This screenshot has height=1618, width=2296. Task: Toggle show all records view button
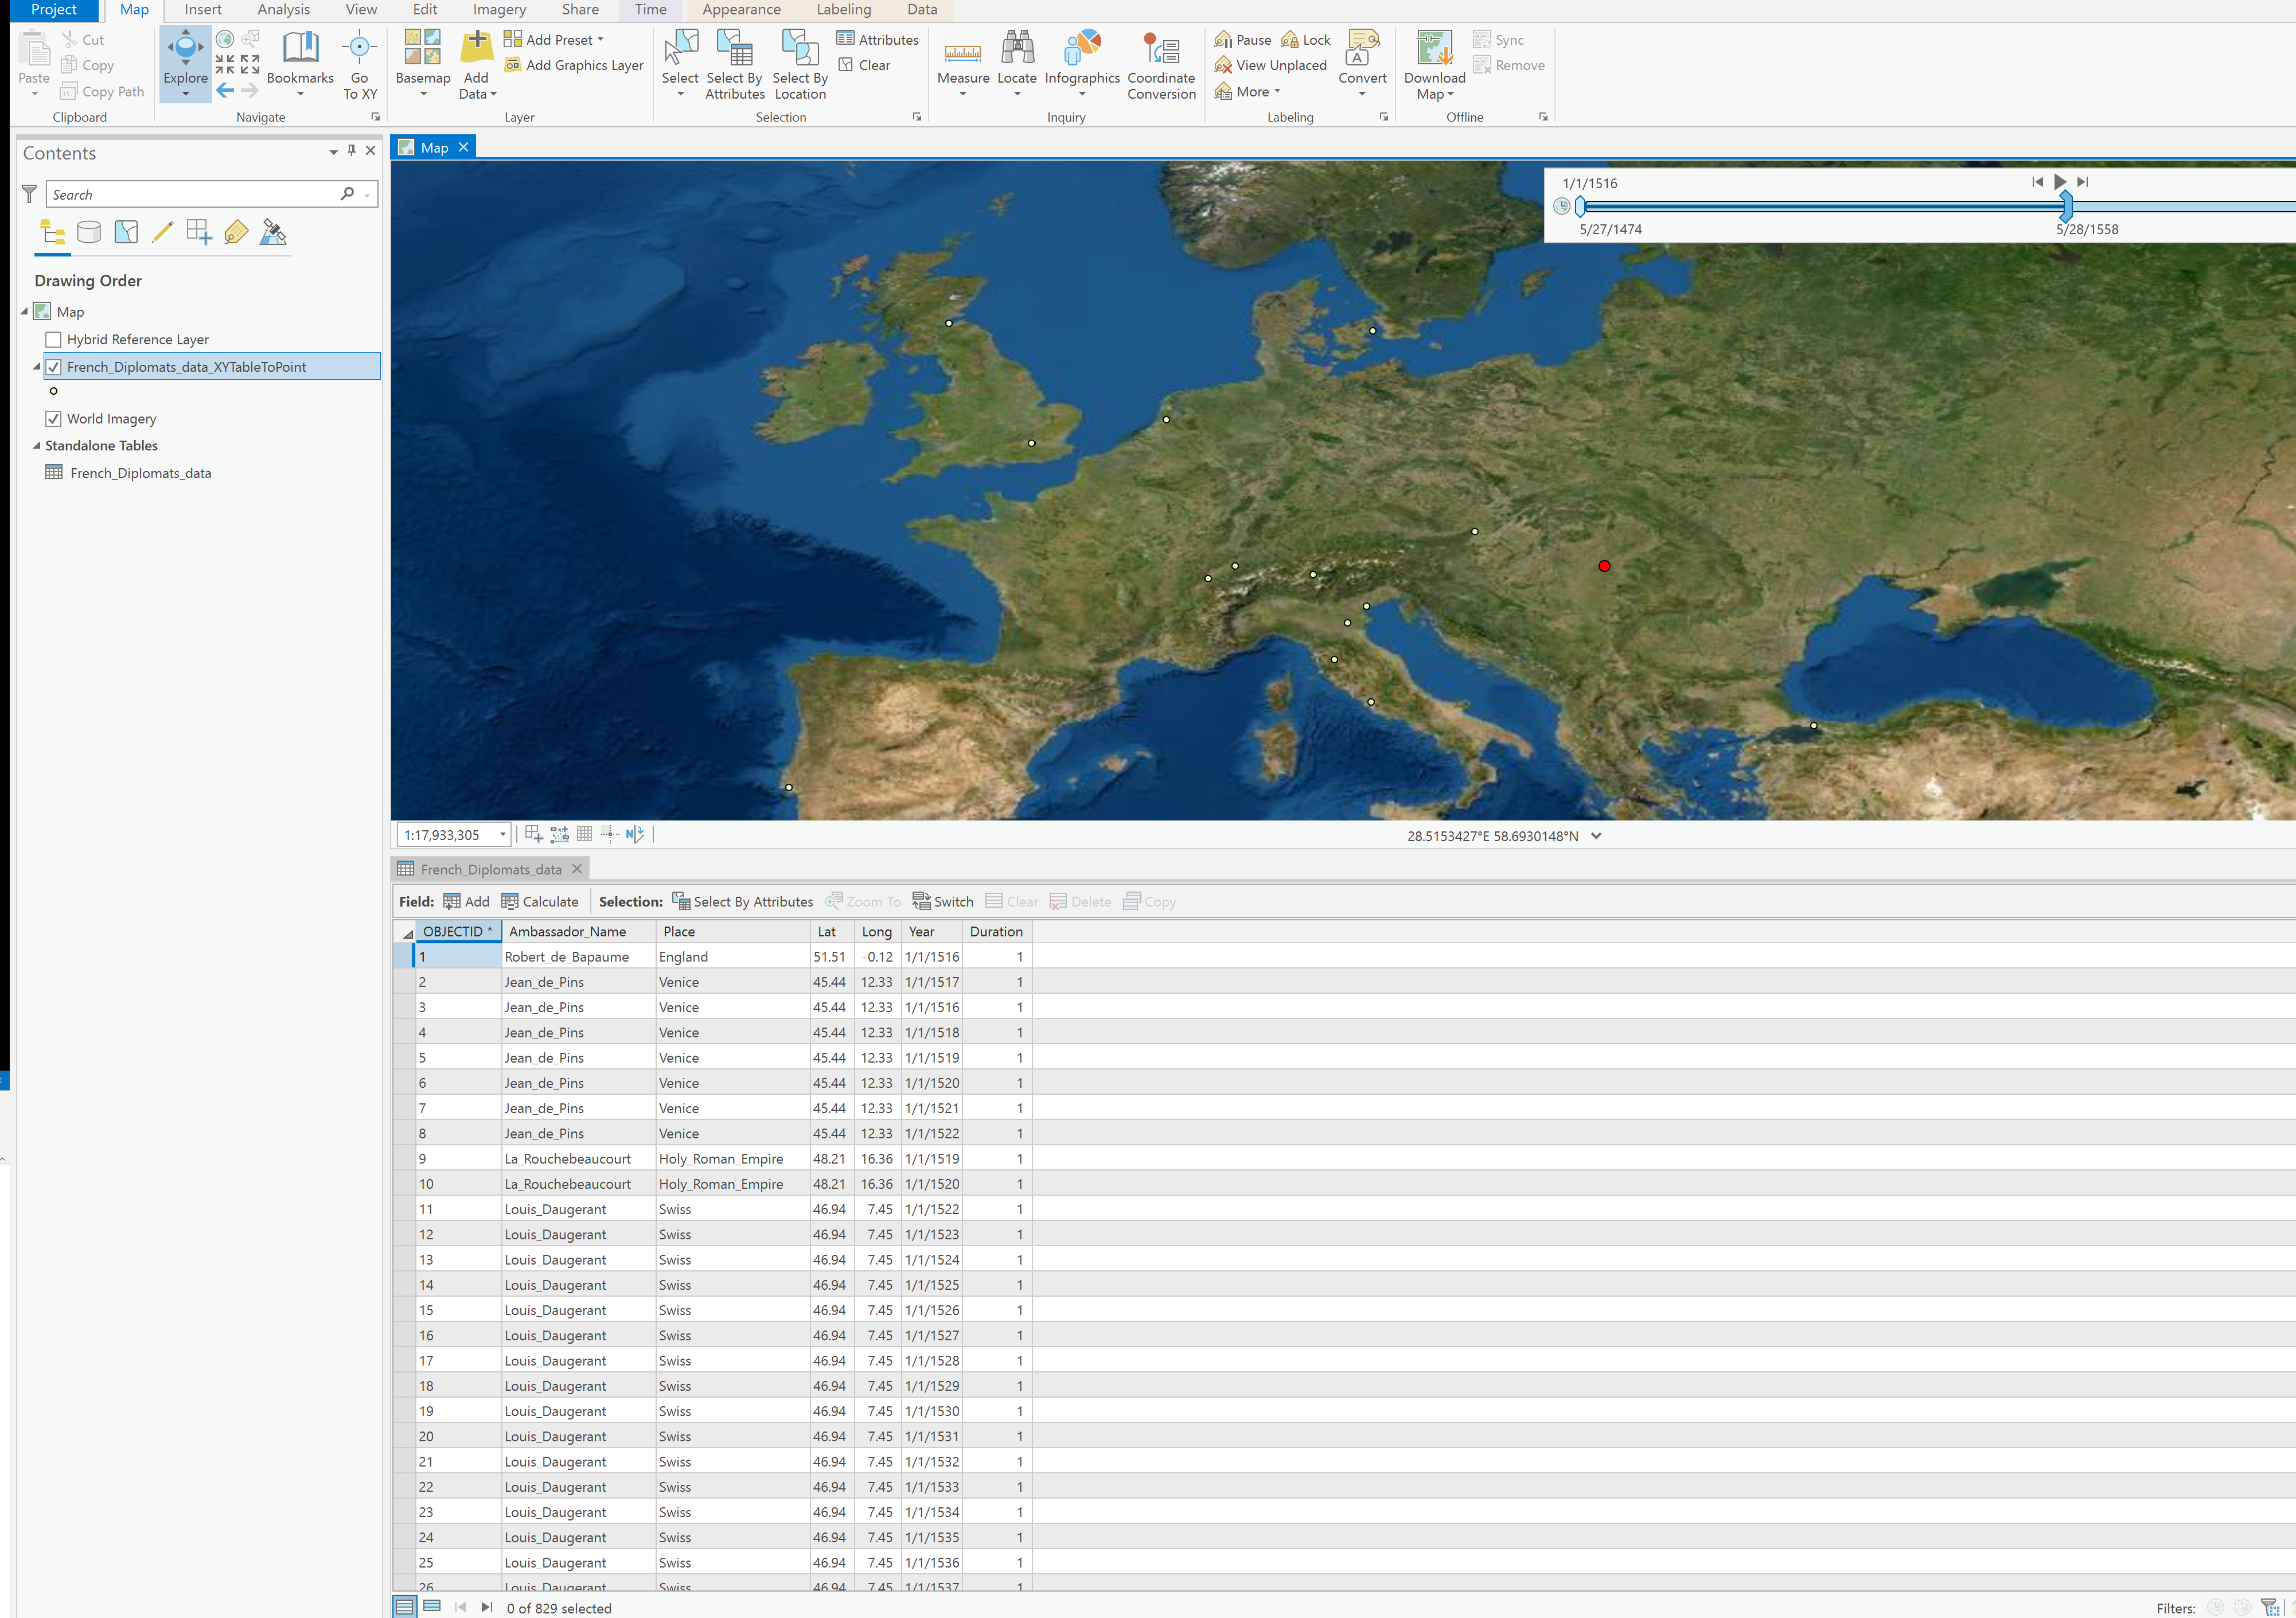[x=404, y=1606]
